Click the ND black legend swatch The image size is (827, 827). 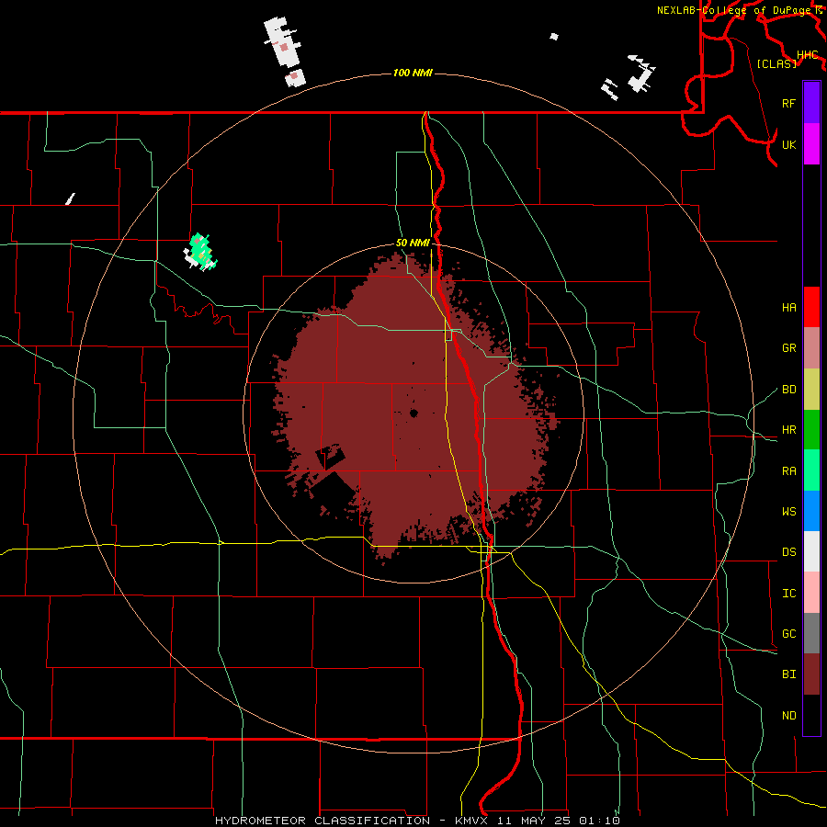(x=811, y=715)
